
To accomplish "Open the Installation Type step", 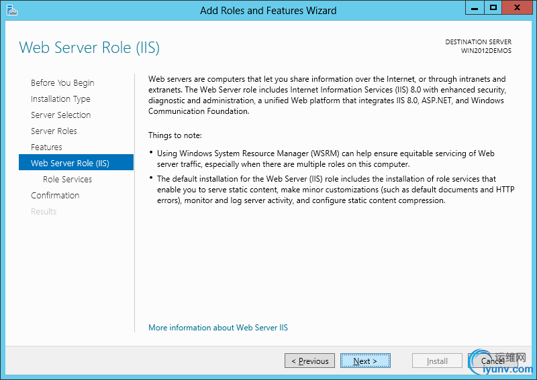I will [60, 99].
